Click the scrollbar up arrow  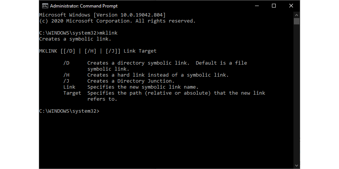(x=296, y=15)
